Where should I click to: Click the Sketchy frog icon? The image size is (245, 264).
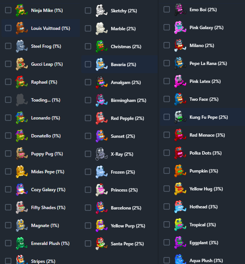pyautogui.click(x=101, y=11)
